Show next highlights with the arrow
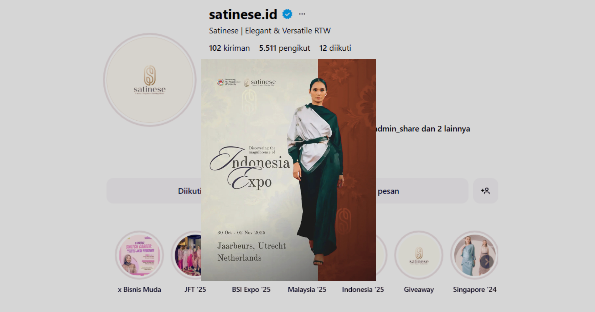The width and height of the screenshot is (595, 312). click(486, 262)
